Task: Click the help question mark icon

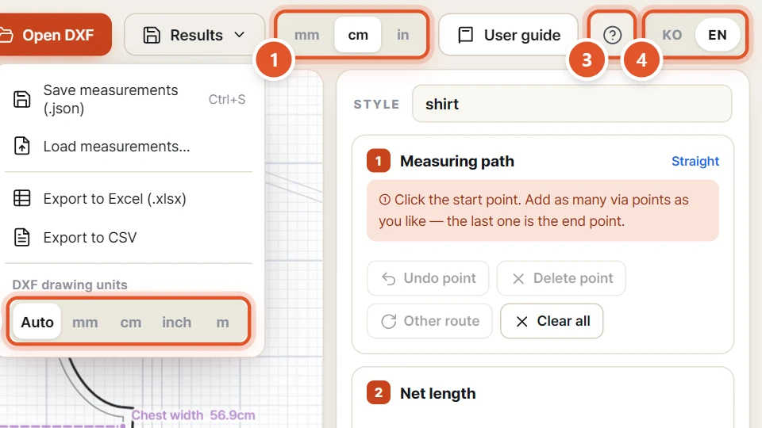Action: tap(612, 35)
